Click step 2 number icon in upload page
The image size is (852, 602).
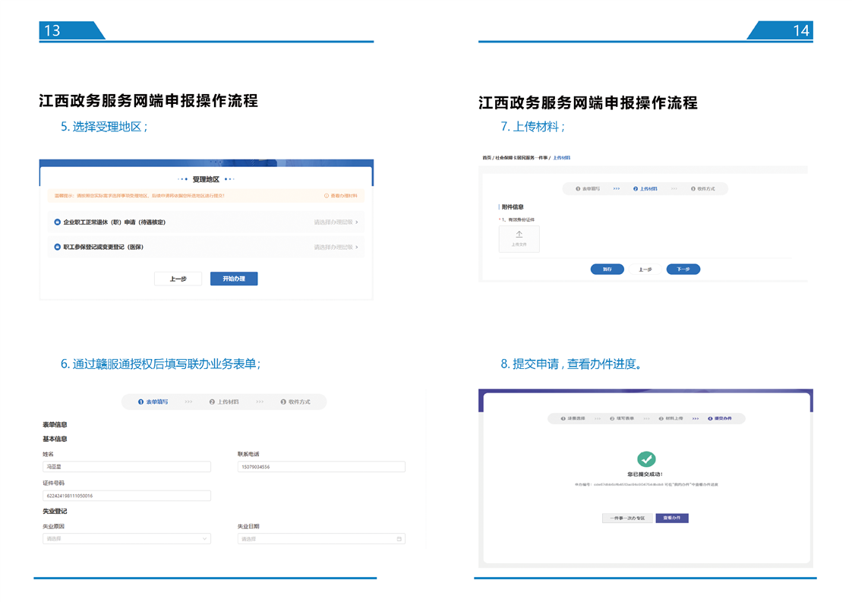click(x=636, y=188)
